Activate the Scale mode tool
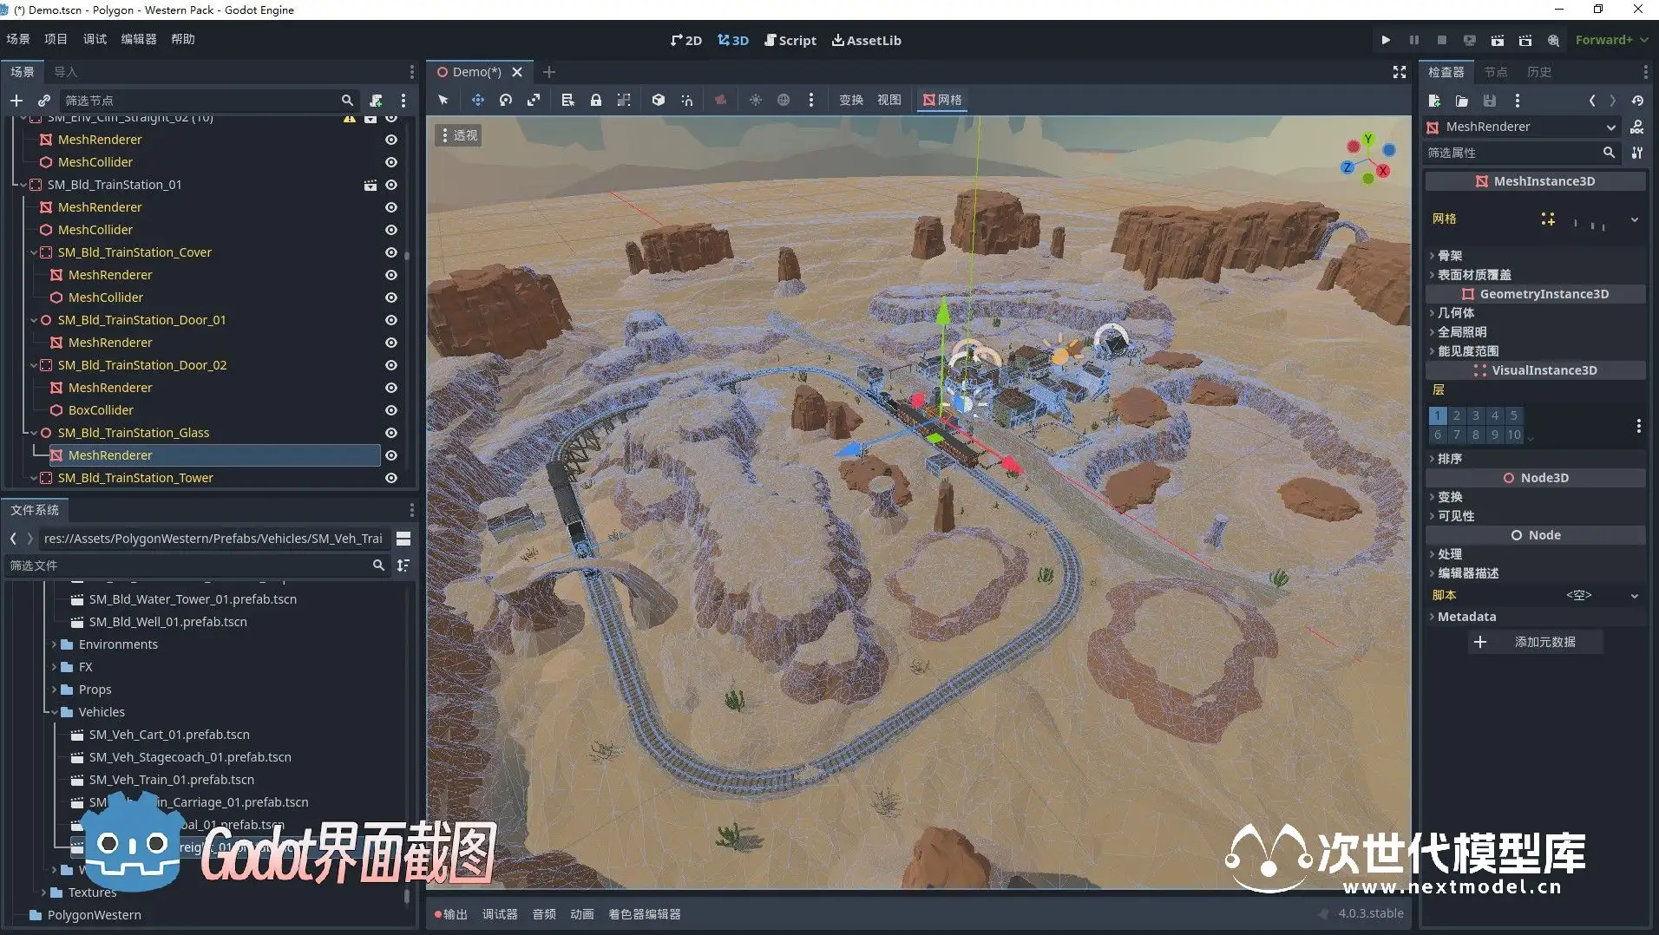Screen dimensions: 1659x935 click(534, 100)
